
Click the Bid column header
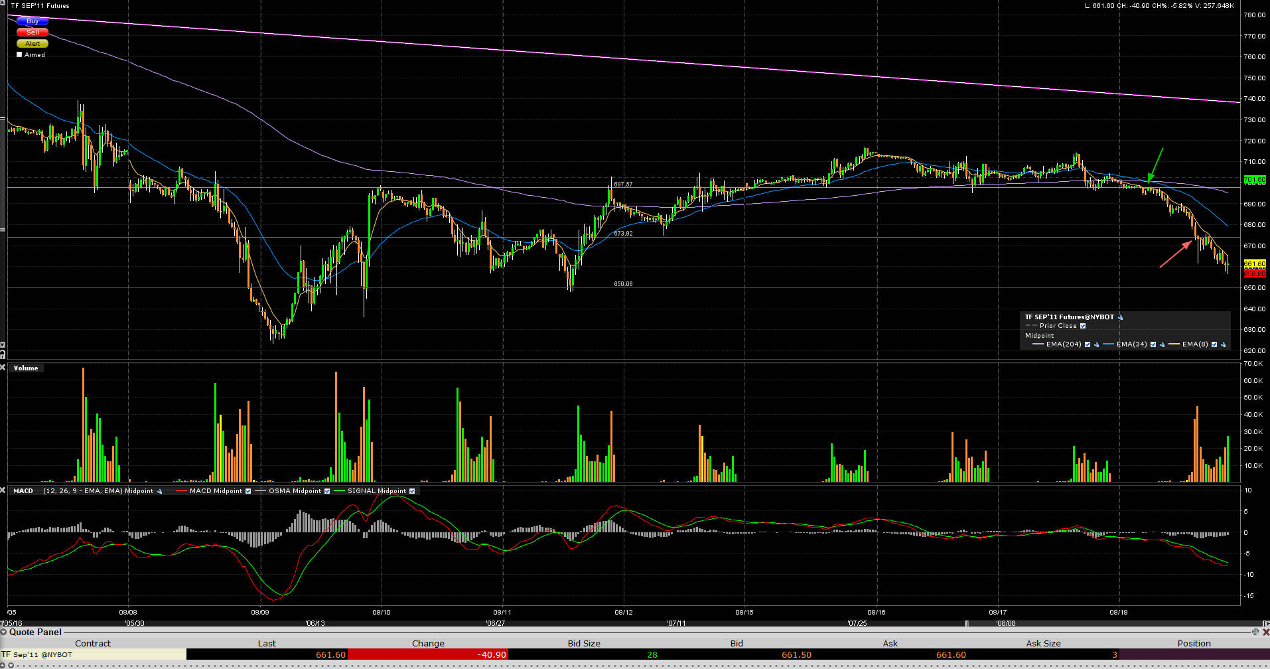tap(737, 643)
